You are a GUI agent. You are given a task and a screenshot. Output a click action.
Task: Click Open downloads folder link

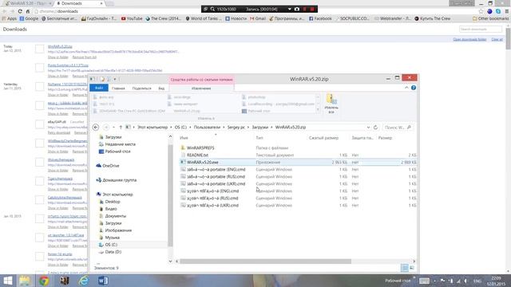pos(469,39)
